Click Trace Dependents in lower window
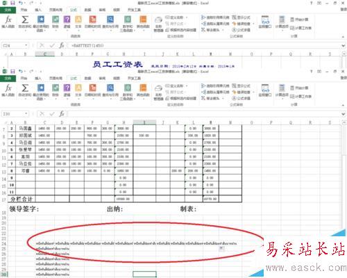This screenshot has width=347, height=278. pos(215,92)
